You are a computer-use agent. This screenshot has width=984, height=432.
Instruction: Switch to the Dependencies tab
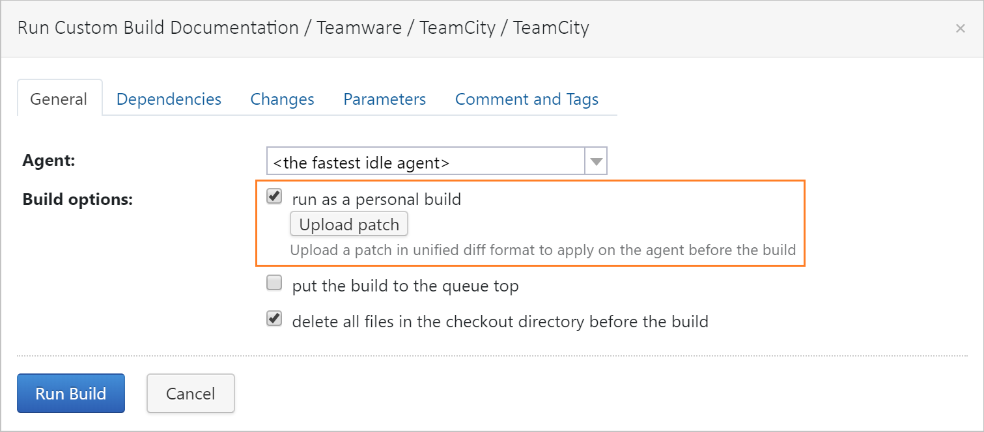[169, 99]
